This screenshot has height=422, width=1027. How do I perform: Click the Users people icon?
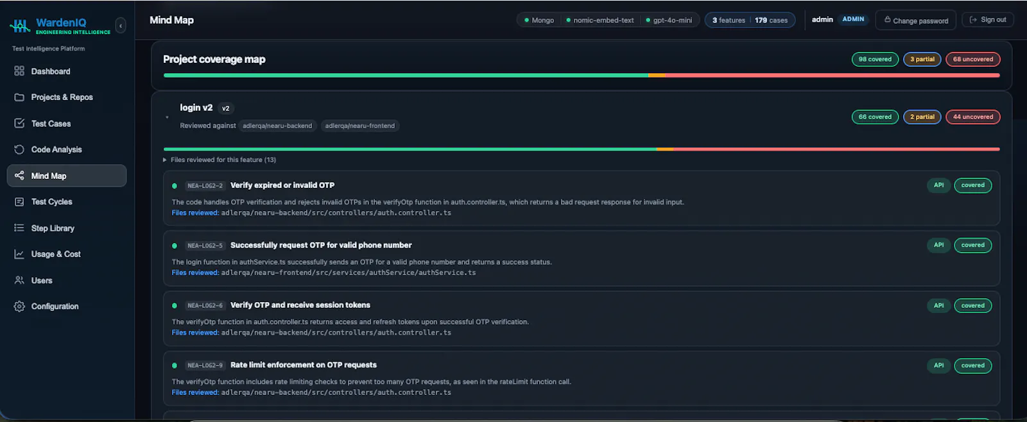19,280
